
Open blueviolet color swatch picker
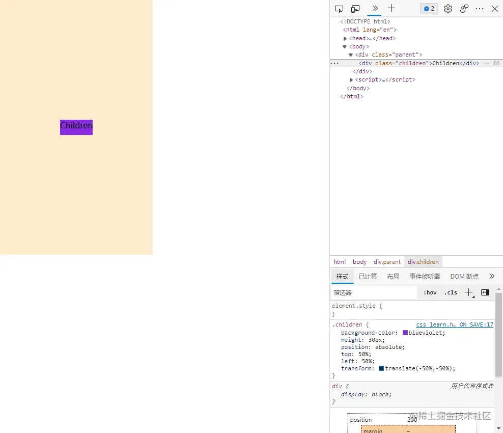pyautogui.click(x=405, y=333)
